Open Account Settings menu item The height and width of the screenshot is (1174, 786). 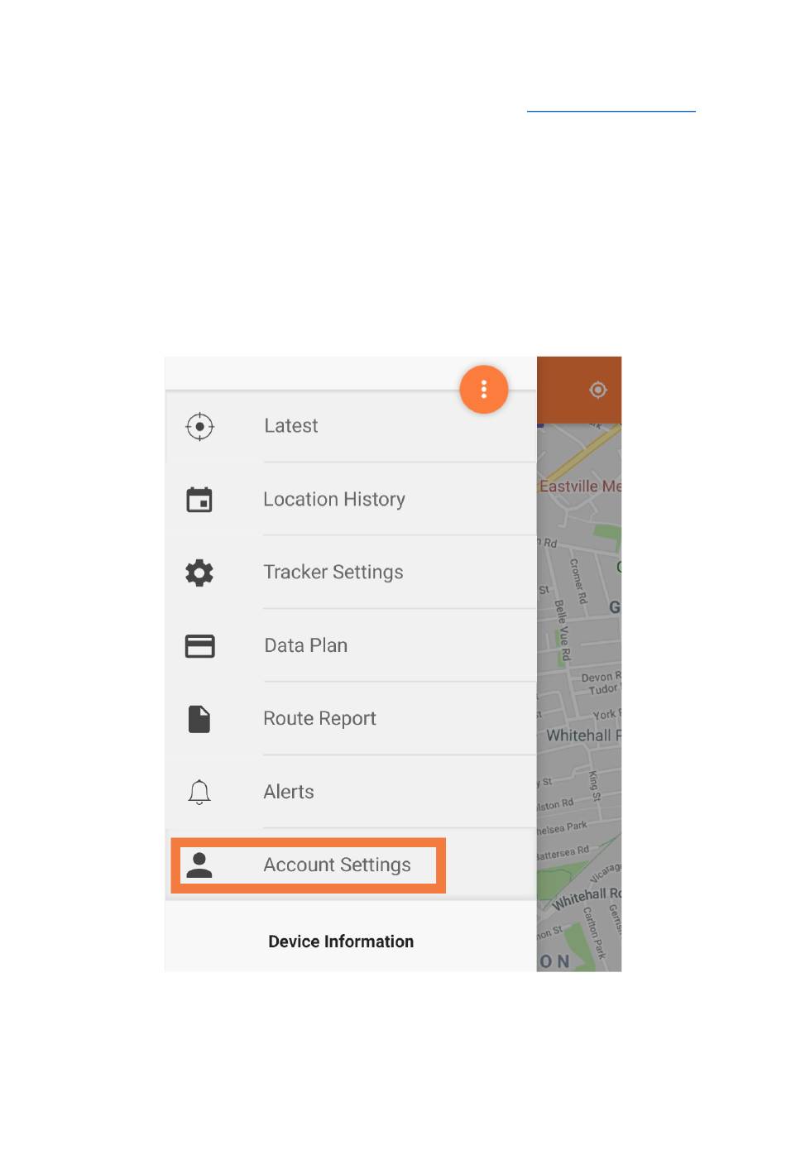point(309,865)
